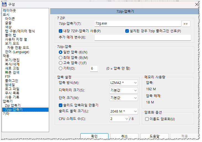Screen dimensions: 202x142
Task: Open 폴더 탭 settings page
Action: coord(10,35)
